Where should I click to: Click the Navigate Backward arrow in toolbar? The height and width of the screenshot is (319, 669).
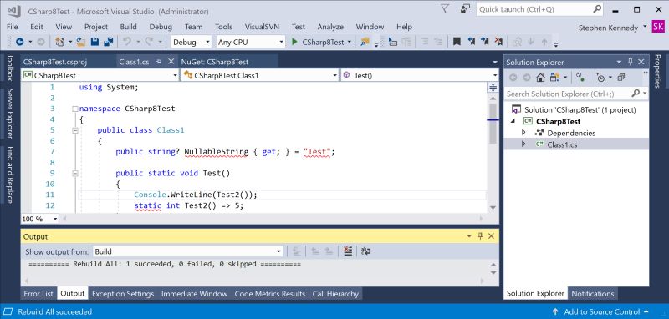19,42
